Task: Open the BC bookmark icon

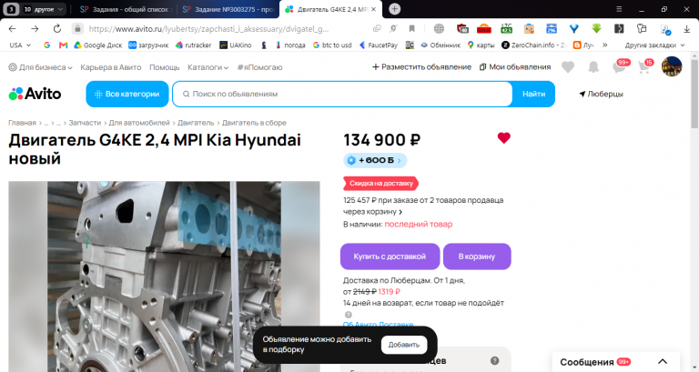Action: [410, 45]
